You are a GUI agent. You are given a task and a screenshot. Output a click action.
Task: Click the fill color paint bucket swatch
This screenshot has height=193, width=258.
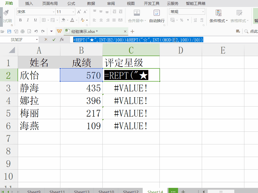[x=63, y=20]
